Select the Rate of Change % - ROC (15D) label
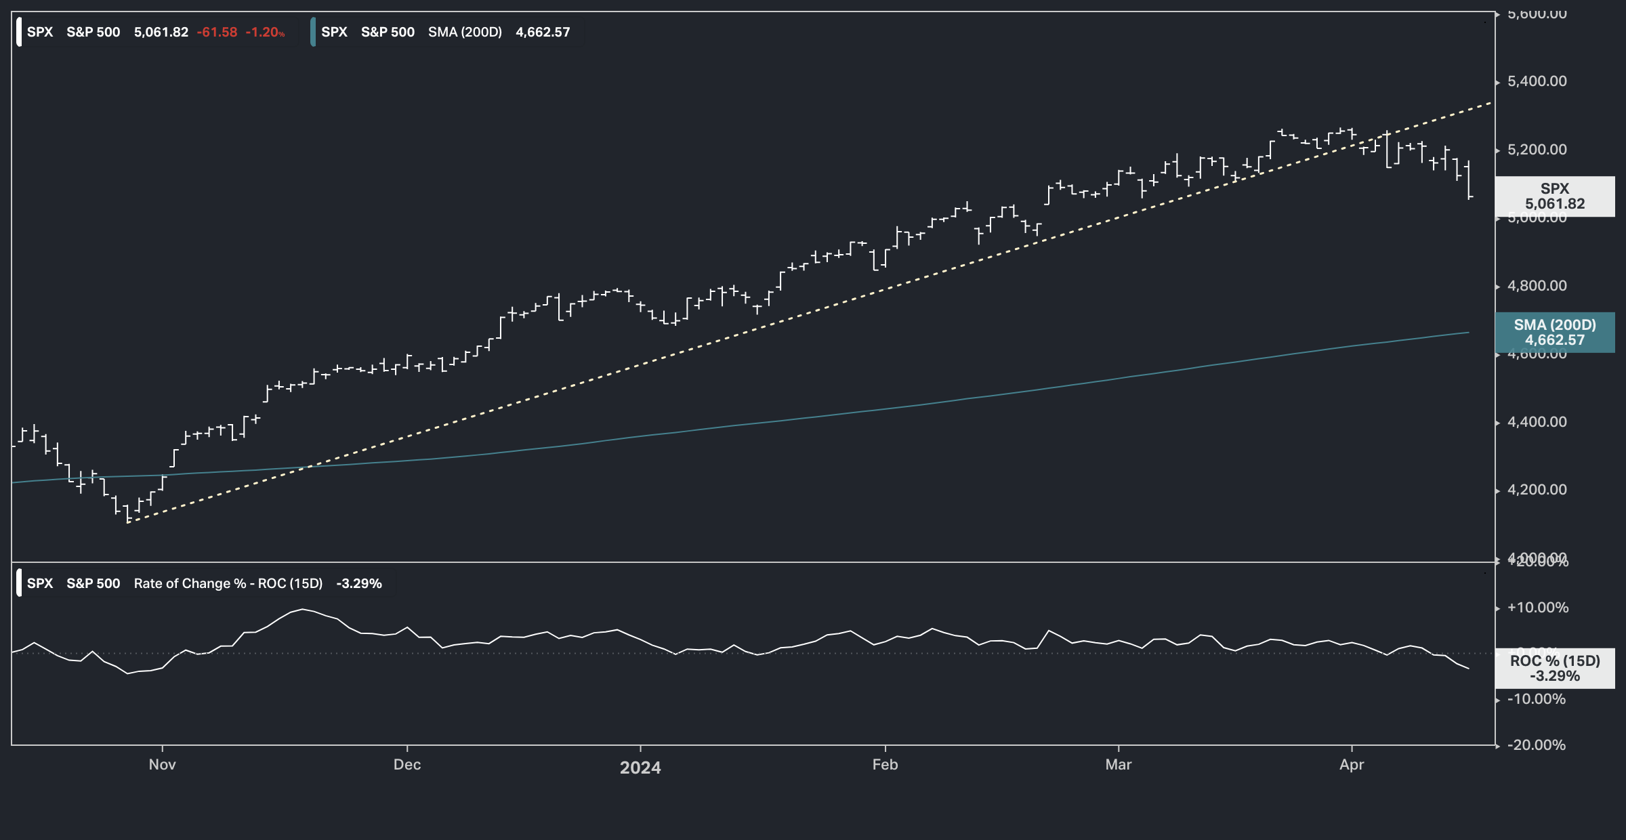 click(x=228, y=583)
